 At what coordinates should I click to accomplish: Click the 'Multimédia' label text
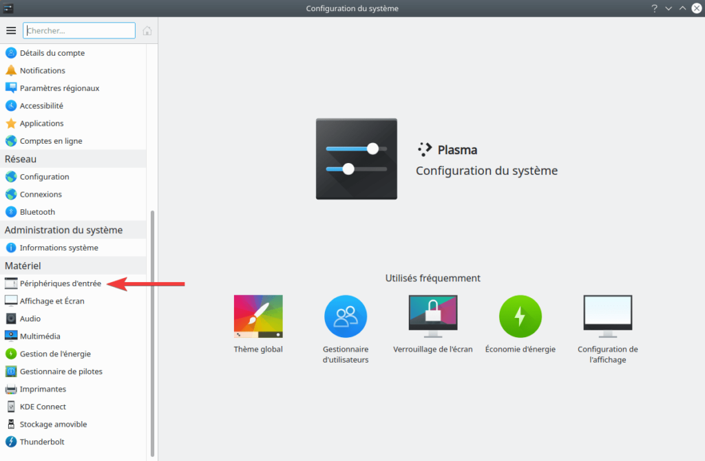(x=40, y=336)
